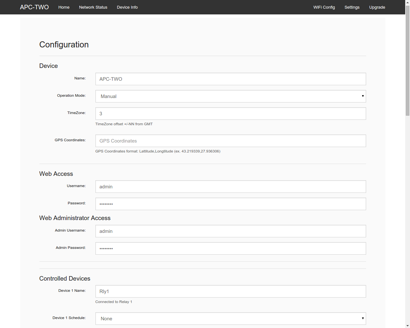Click into the TimeZone offset field
The image size is (410, 328).
[x=230, y=114]
